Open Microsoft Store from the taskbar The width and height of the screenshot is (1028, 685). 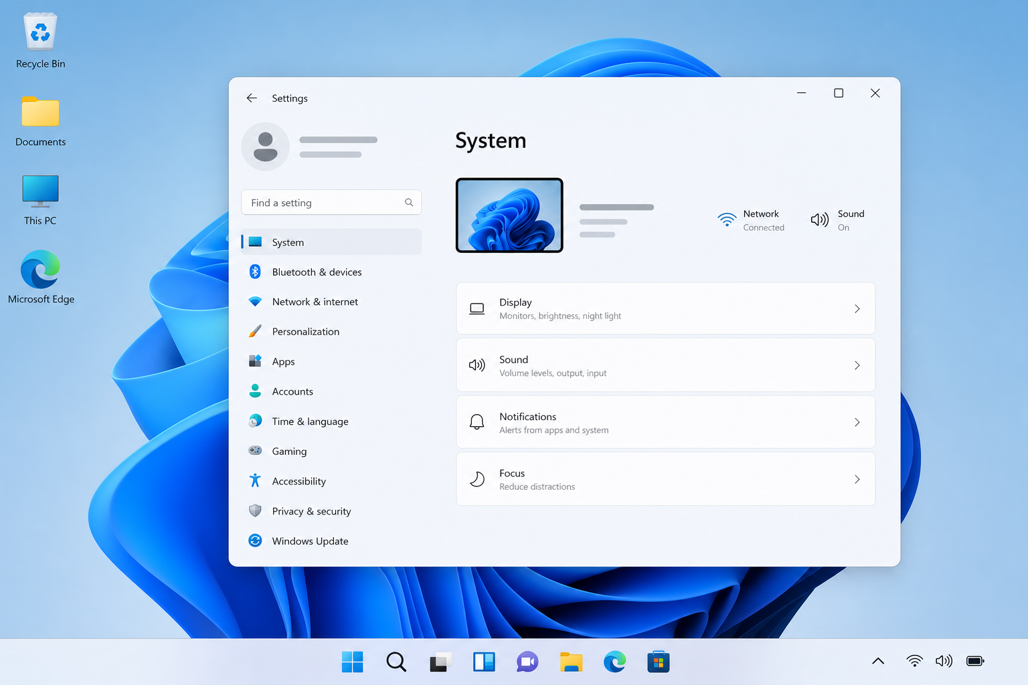click(x=659, y=662)
